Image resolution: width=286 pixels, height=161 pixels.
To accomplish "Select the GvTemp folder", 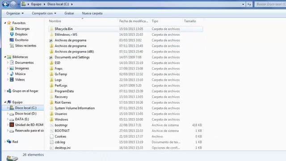I will click(61, 74).
